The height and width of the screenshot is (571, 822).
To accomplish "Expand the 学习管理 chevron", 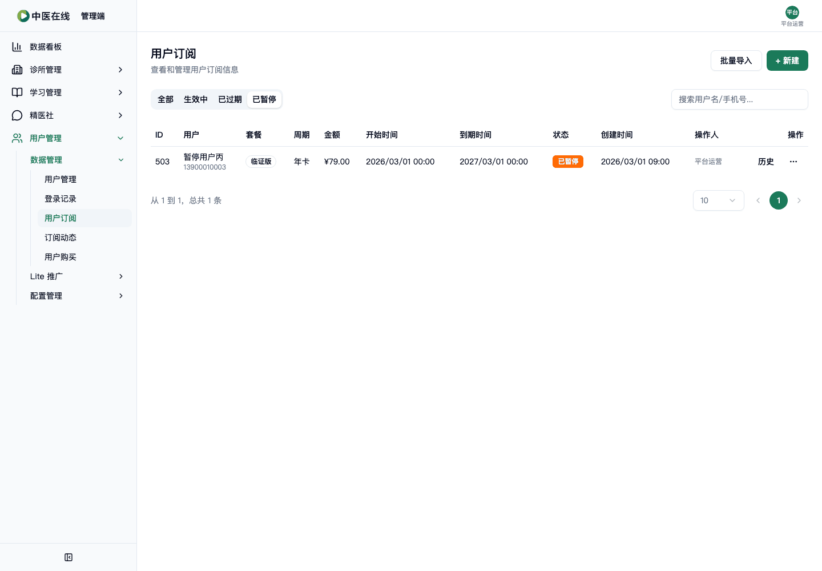I will [120, 93].
